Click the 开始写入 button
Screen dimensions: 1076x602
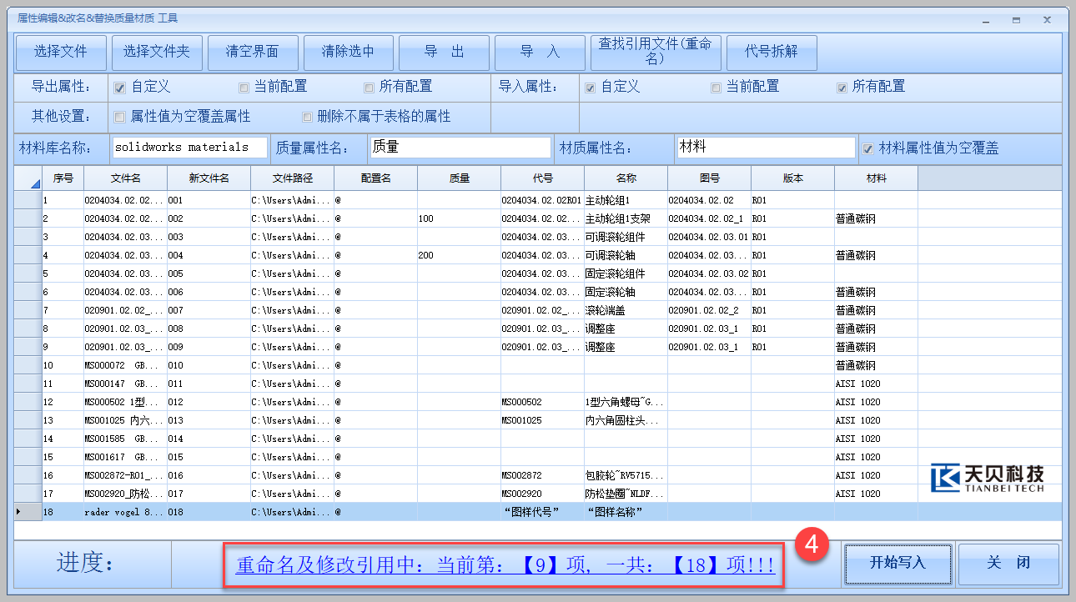[x=898, y=563]
